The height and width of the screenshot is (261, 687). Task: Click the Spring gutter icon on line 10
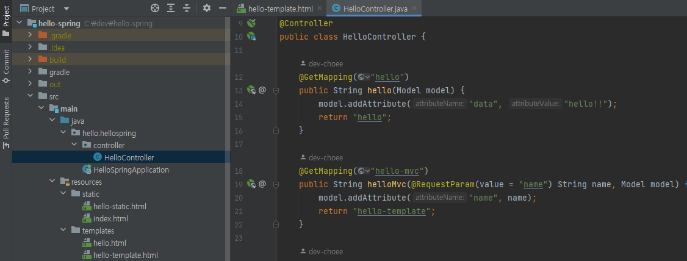(251, 37)
